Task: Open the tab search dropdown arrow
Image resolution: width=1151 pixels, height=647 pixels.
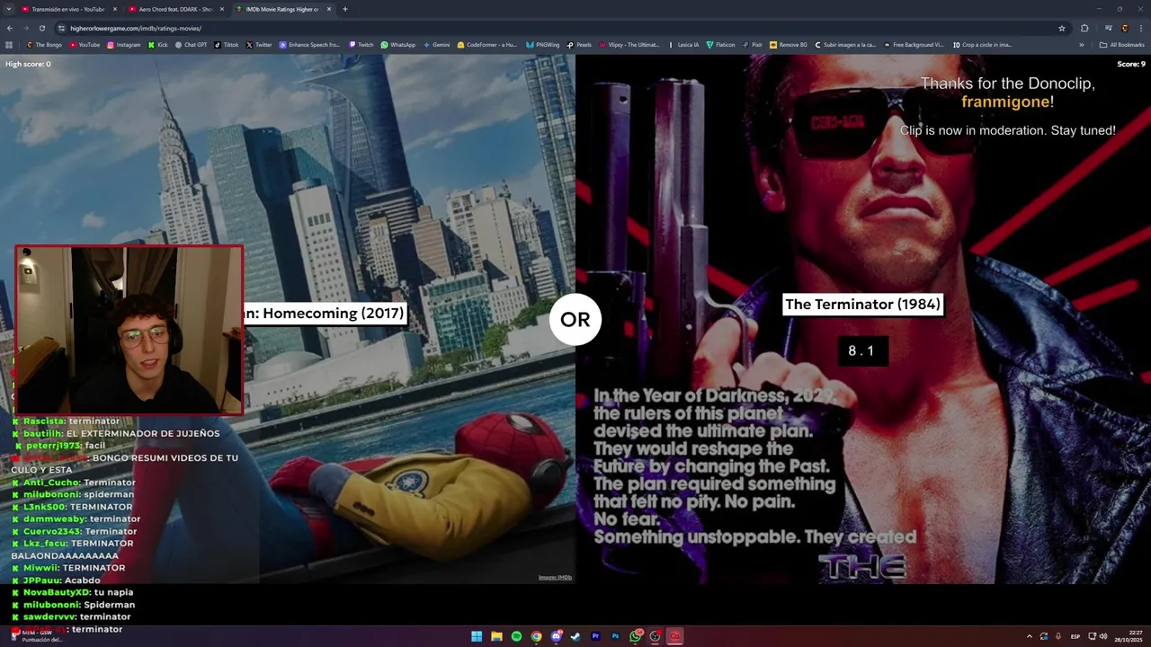Action: click(8, 9)
